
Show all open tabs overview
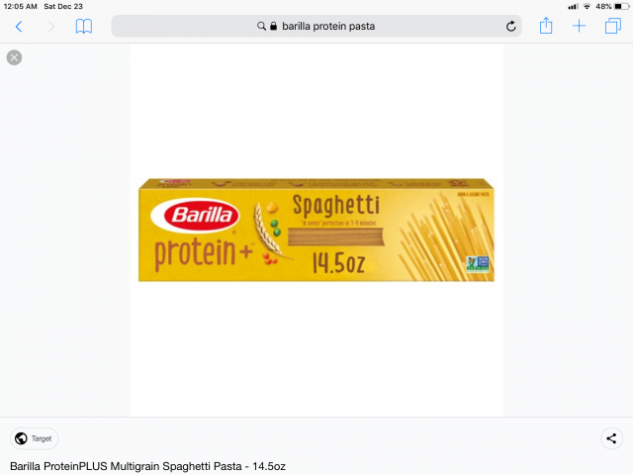[613, 27]
